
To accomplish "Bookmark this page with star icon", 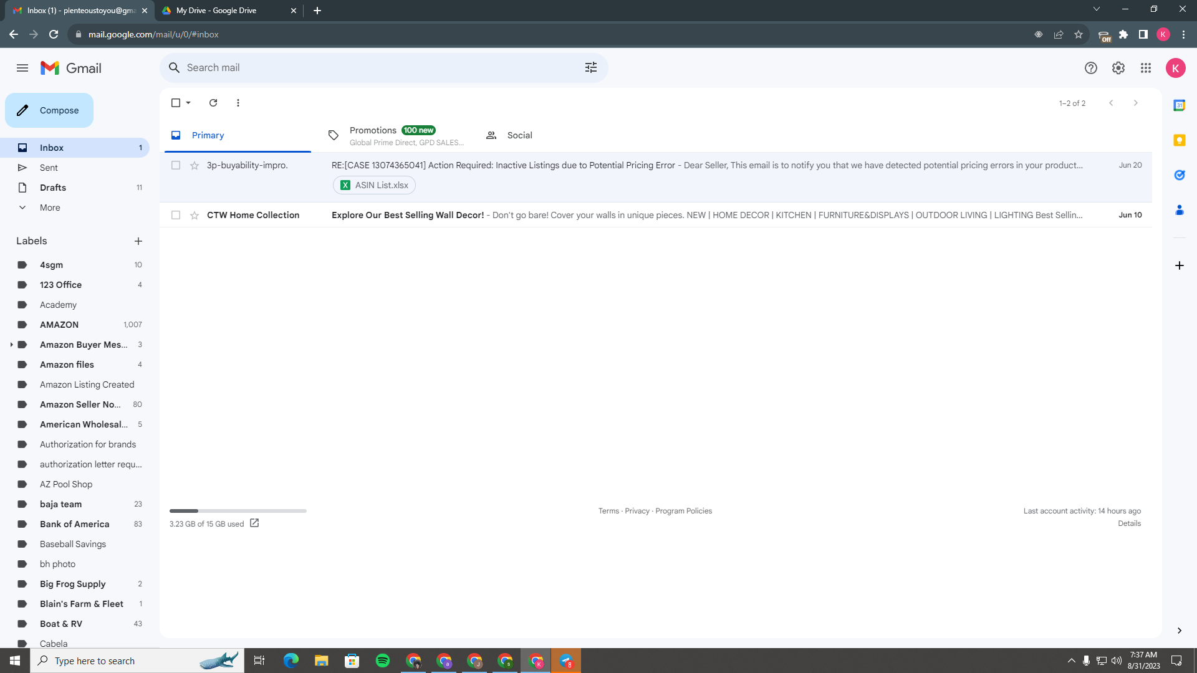I will point(1079,34).
